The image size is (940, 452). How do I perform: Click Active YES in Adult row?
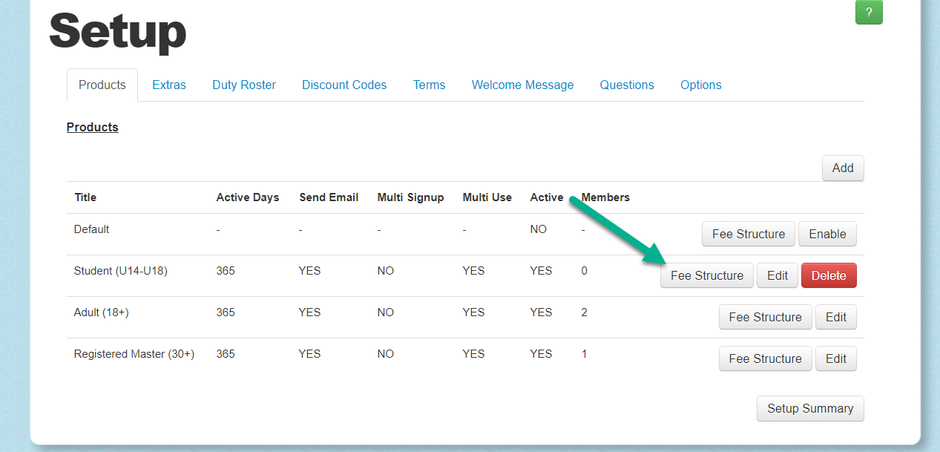[x=542, y=312]
